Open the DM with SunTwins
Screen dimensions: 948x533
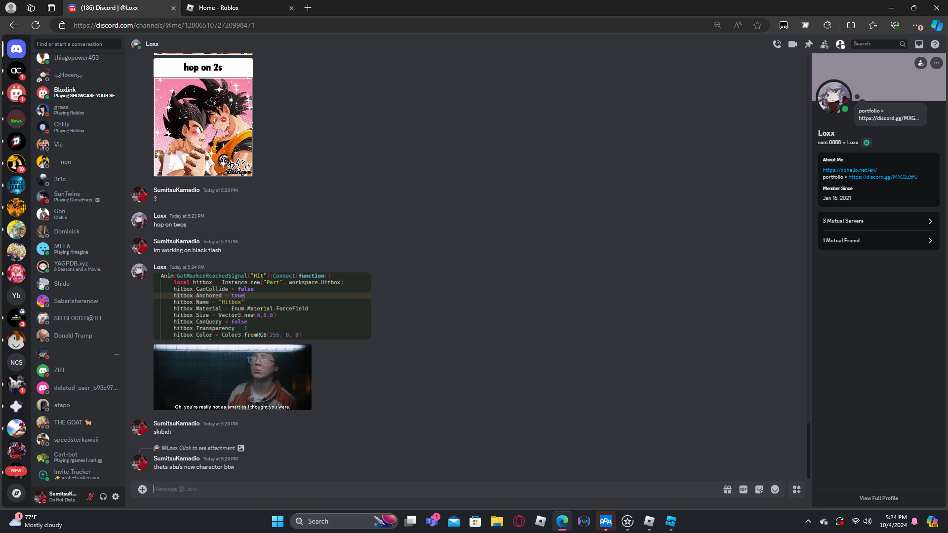tap(78, 196)
